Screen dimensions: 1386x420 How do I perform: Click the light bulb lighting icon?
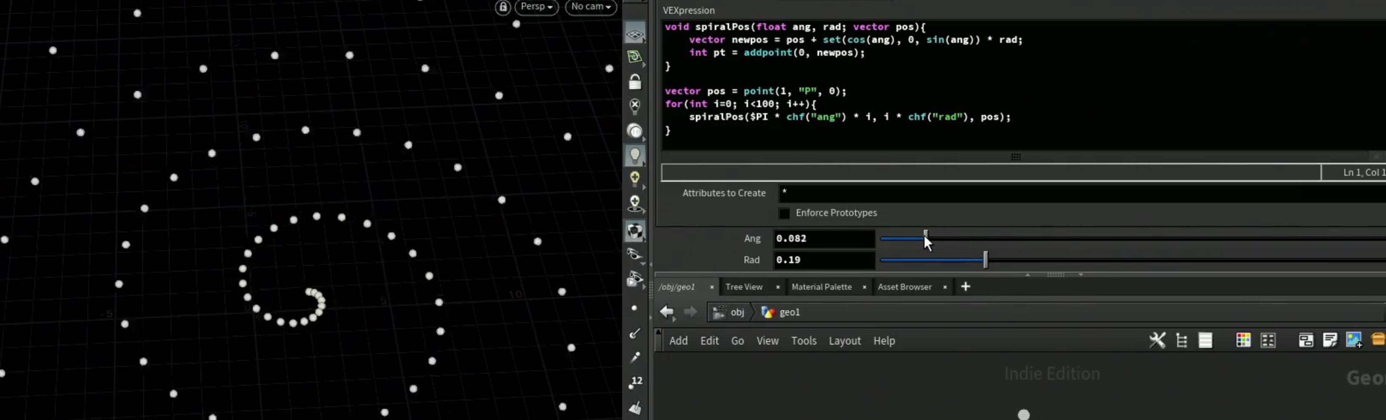tap(635, 156)
